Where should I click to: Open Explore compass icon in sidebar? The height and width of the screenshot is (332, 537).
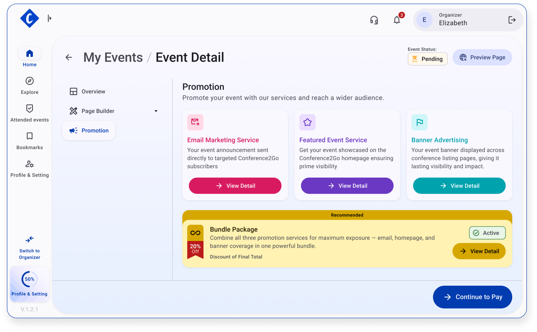tap(30, 81)
